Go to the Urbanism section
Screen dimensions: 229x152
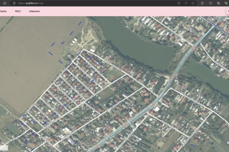click(34, 11)
